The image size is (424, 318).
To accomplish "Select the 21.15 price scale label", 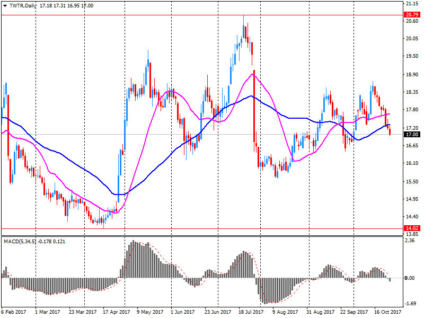I will [x=412, y=4].
